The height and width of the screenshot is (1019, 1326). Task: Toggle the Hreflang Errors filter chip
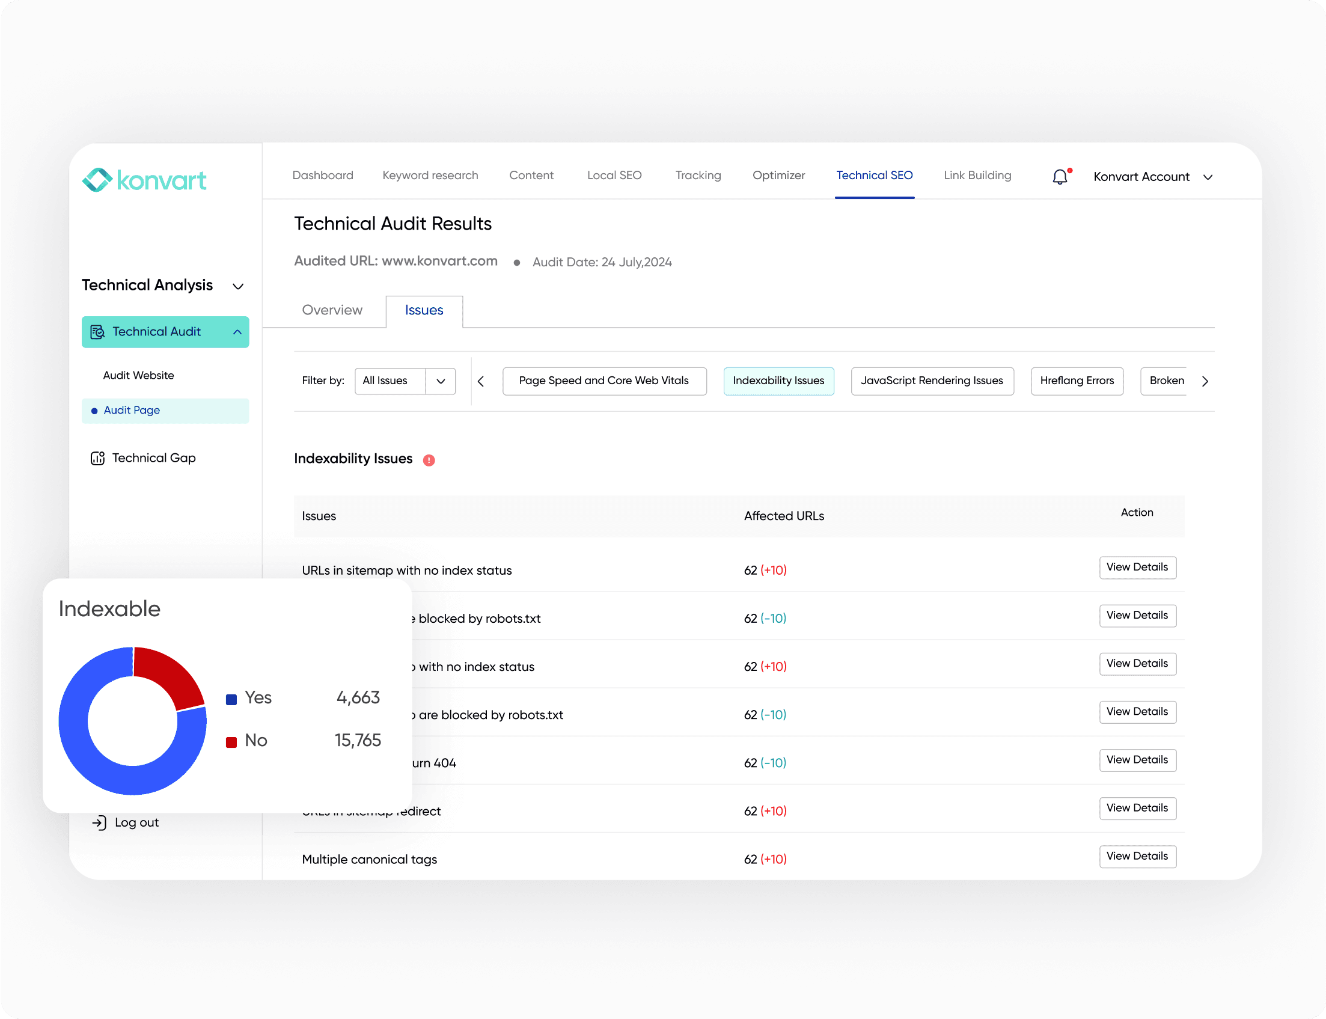click(x=1076, y=381)
